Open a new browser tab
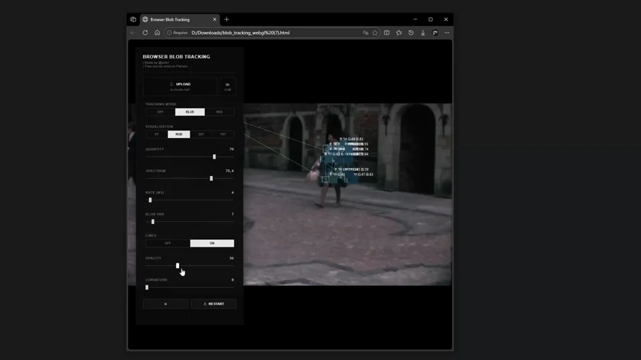The image size is (641, 360). [227, 19]
